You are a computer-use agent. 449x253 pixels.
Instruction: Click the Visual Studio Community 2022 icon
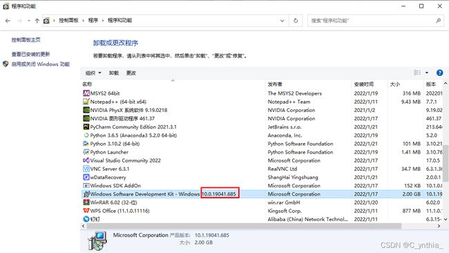86,160
